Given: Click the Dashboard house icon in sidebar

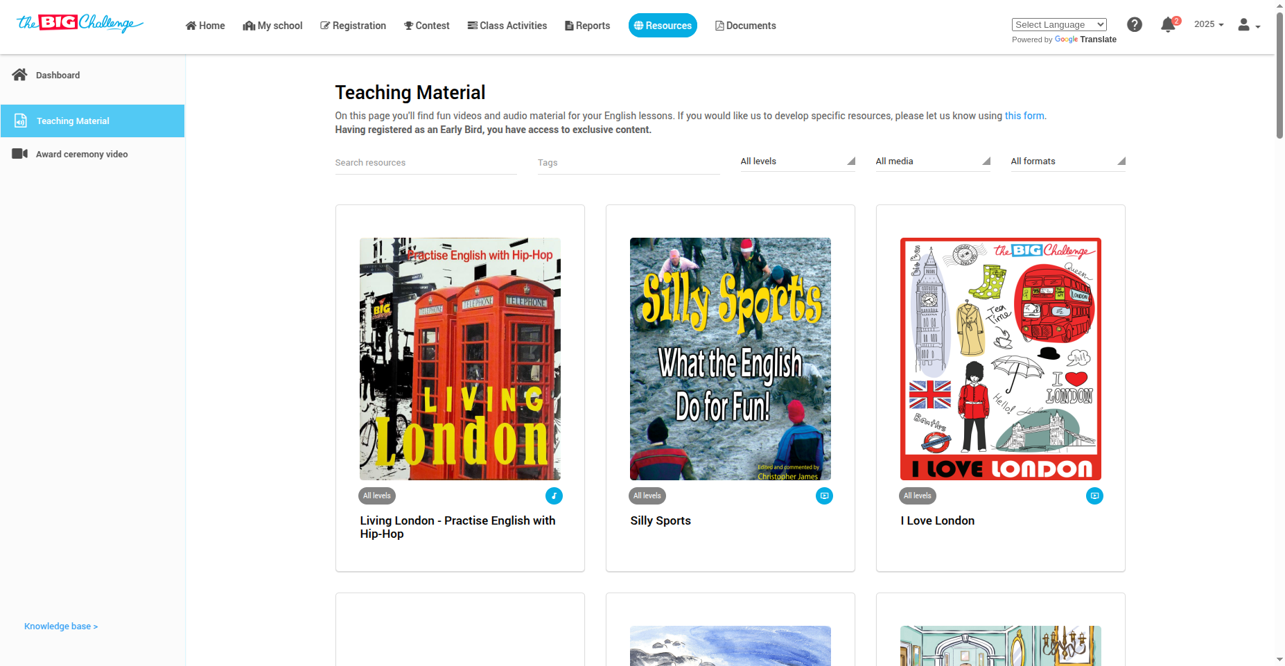Looking at the screenshot, I should pyautogui.click(x=20, y=75).
